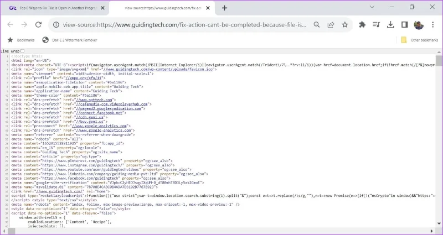443x235 pixels.
Task: Open the Bookmarks star shortcut
Action: coord(21,40)
